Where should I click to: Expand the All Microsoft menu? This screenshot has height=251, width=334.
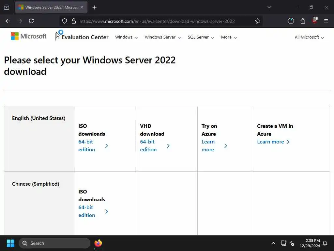309,37
